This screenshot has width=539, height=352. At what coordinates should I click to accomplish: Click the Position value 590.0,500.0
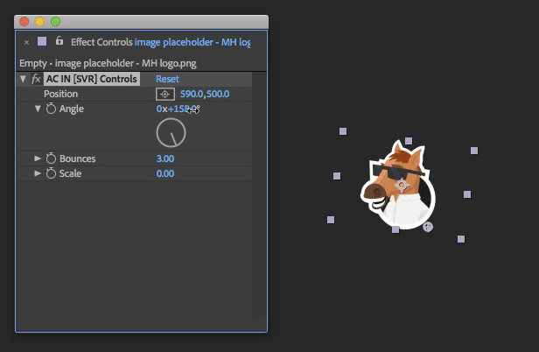(x=205, y=94)
